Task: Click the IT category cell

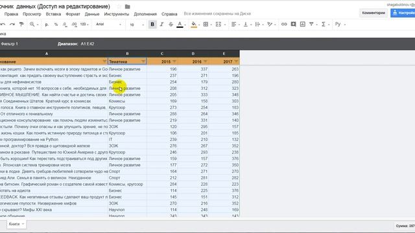Action: (127, 140)
